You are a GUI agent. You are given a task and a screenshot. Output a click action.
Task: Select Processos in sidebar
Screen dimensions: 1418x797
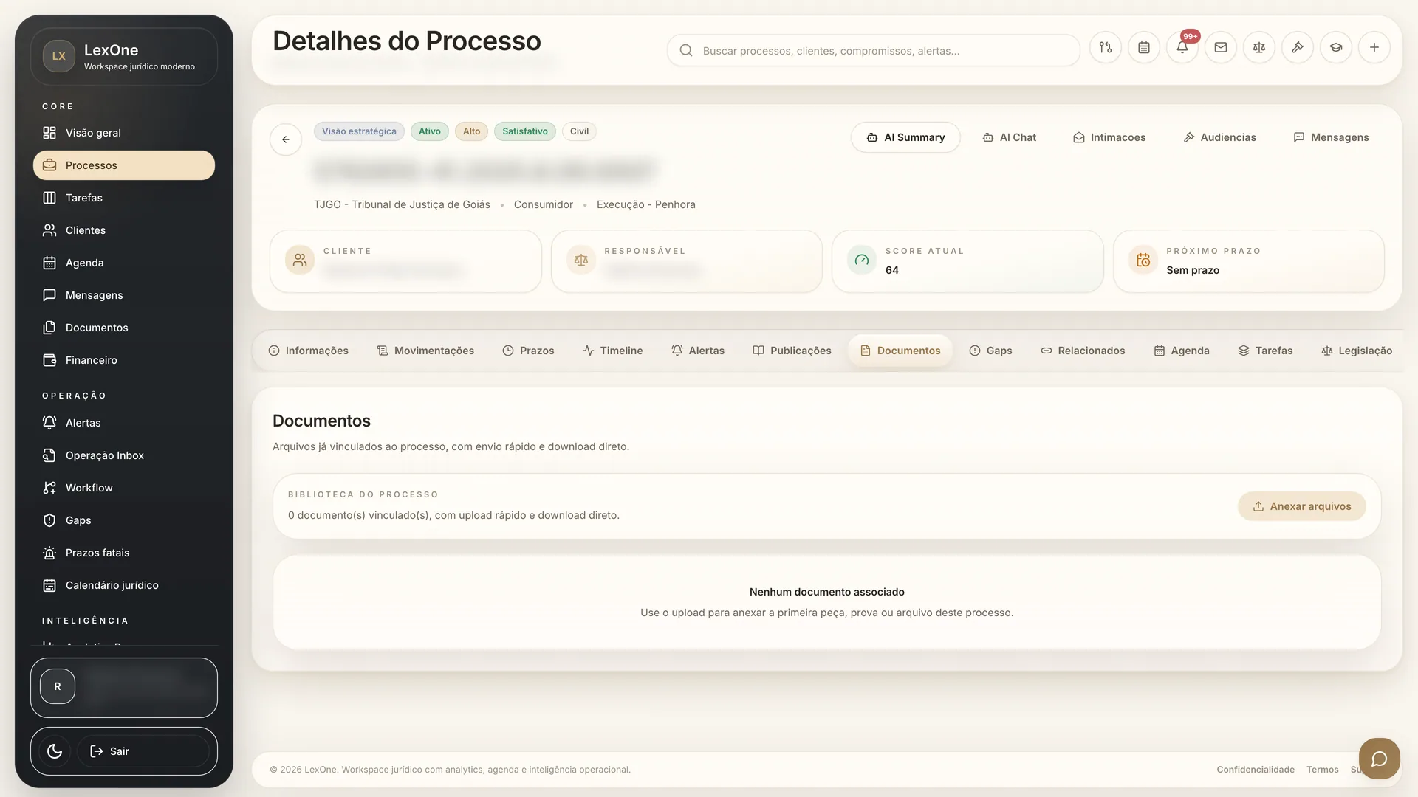coord(124,165)
